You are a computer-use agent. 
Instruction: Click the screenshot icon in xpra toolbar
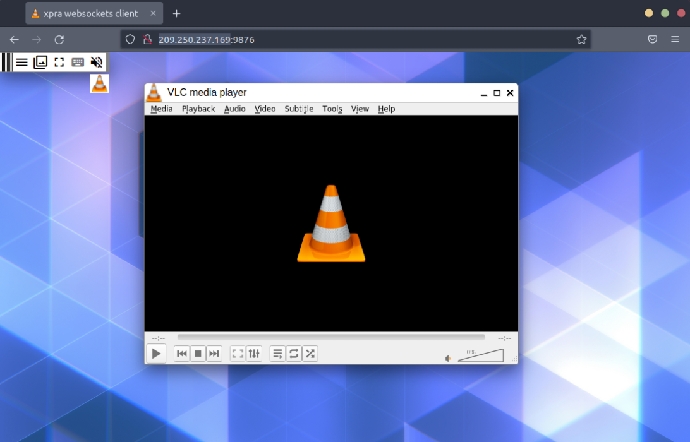[x=40, y=62]
